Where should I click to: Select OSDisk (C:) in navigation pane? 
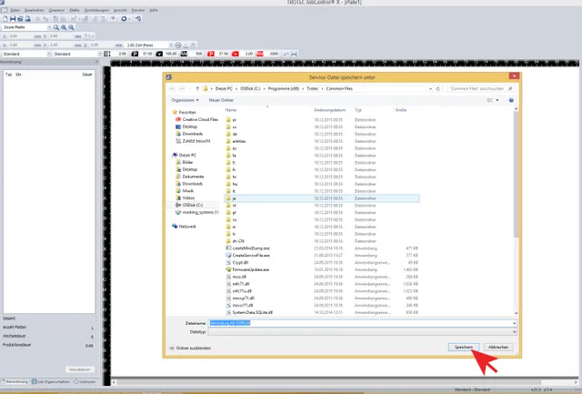pos(193,205)
